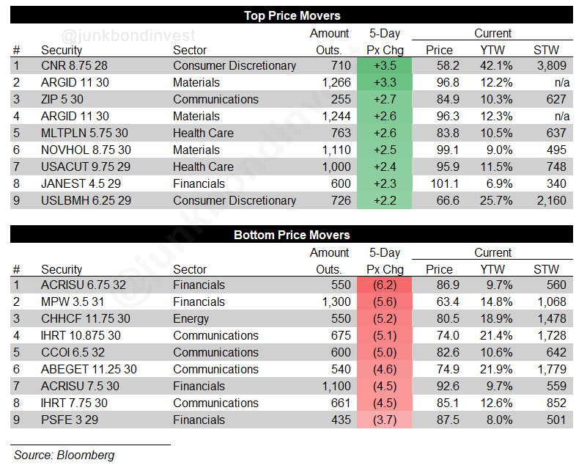Click the light red (3.7) cell
Image resolution: width=587 pixels, height=468 pixels.
click(385, 420)
